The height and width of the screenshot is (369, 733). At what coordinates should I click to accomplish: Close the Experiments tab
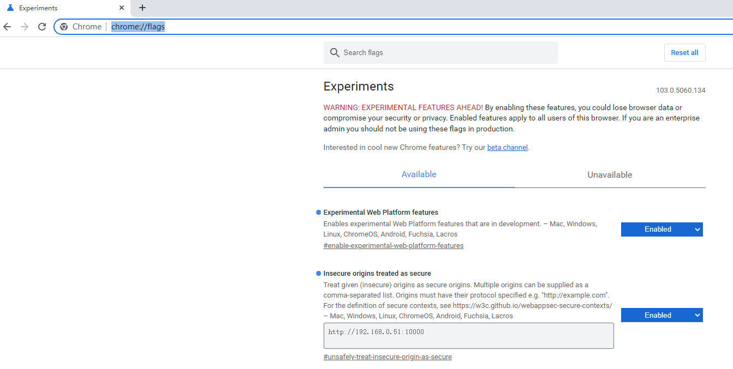point(122,8)
